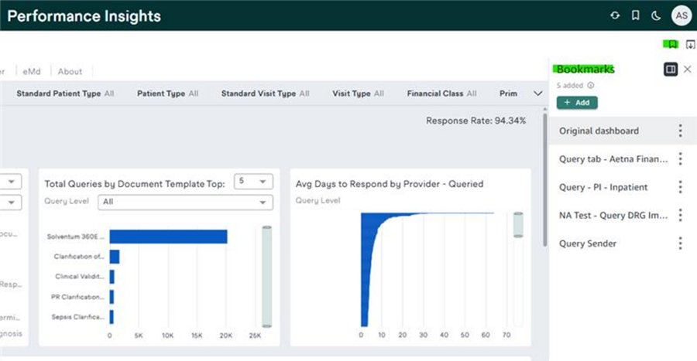Switch to the eMd tab

click(x=32, y=71)
